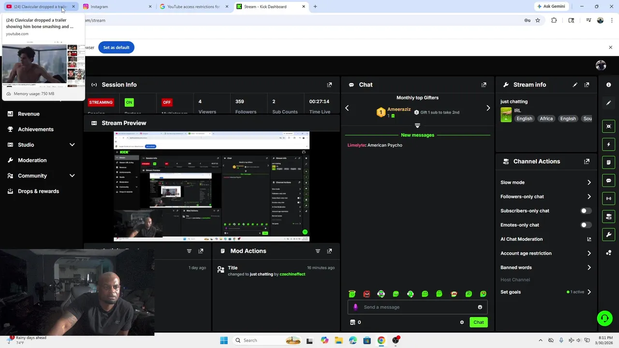Image resolution: width=619 pixels, height=348 pixels.
Task: Click the green Chat send button
Action: (478, 322)
